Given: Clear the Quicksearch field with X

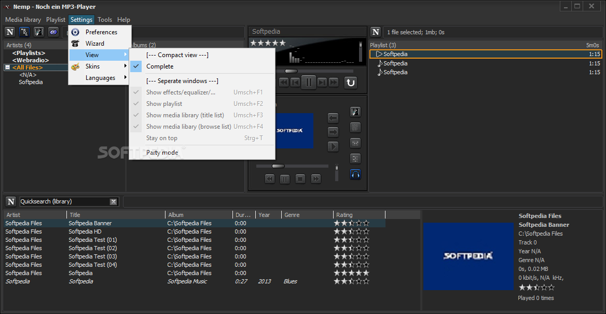Looking at the screenshot, I should coord(113,201).
